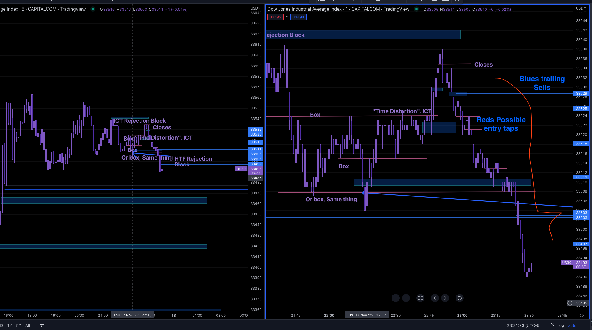Click the blue 33494 price level button
This screenshot has width=592, height=330.
298,17
